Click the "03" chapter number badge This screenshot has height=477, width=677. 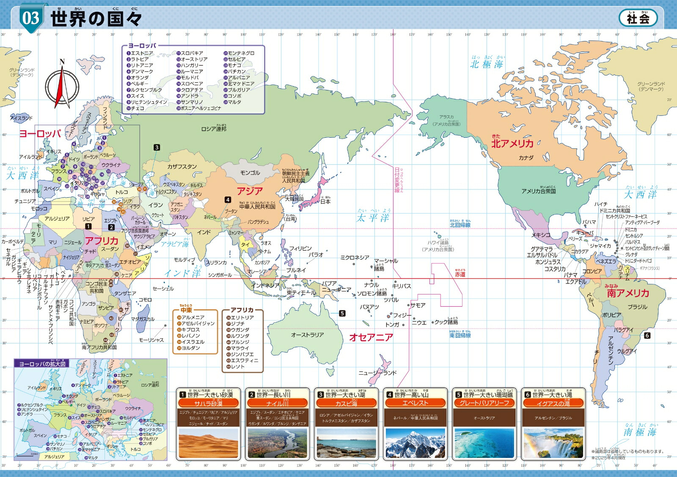click(31, 19)
